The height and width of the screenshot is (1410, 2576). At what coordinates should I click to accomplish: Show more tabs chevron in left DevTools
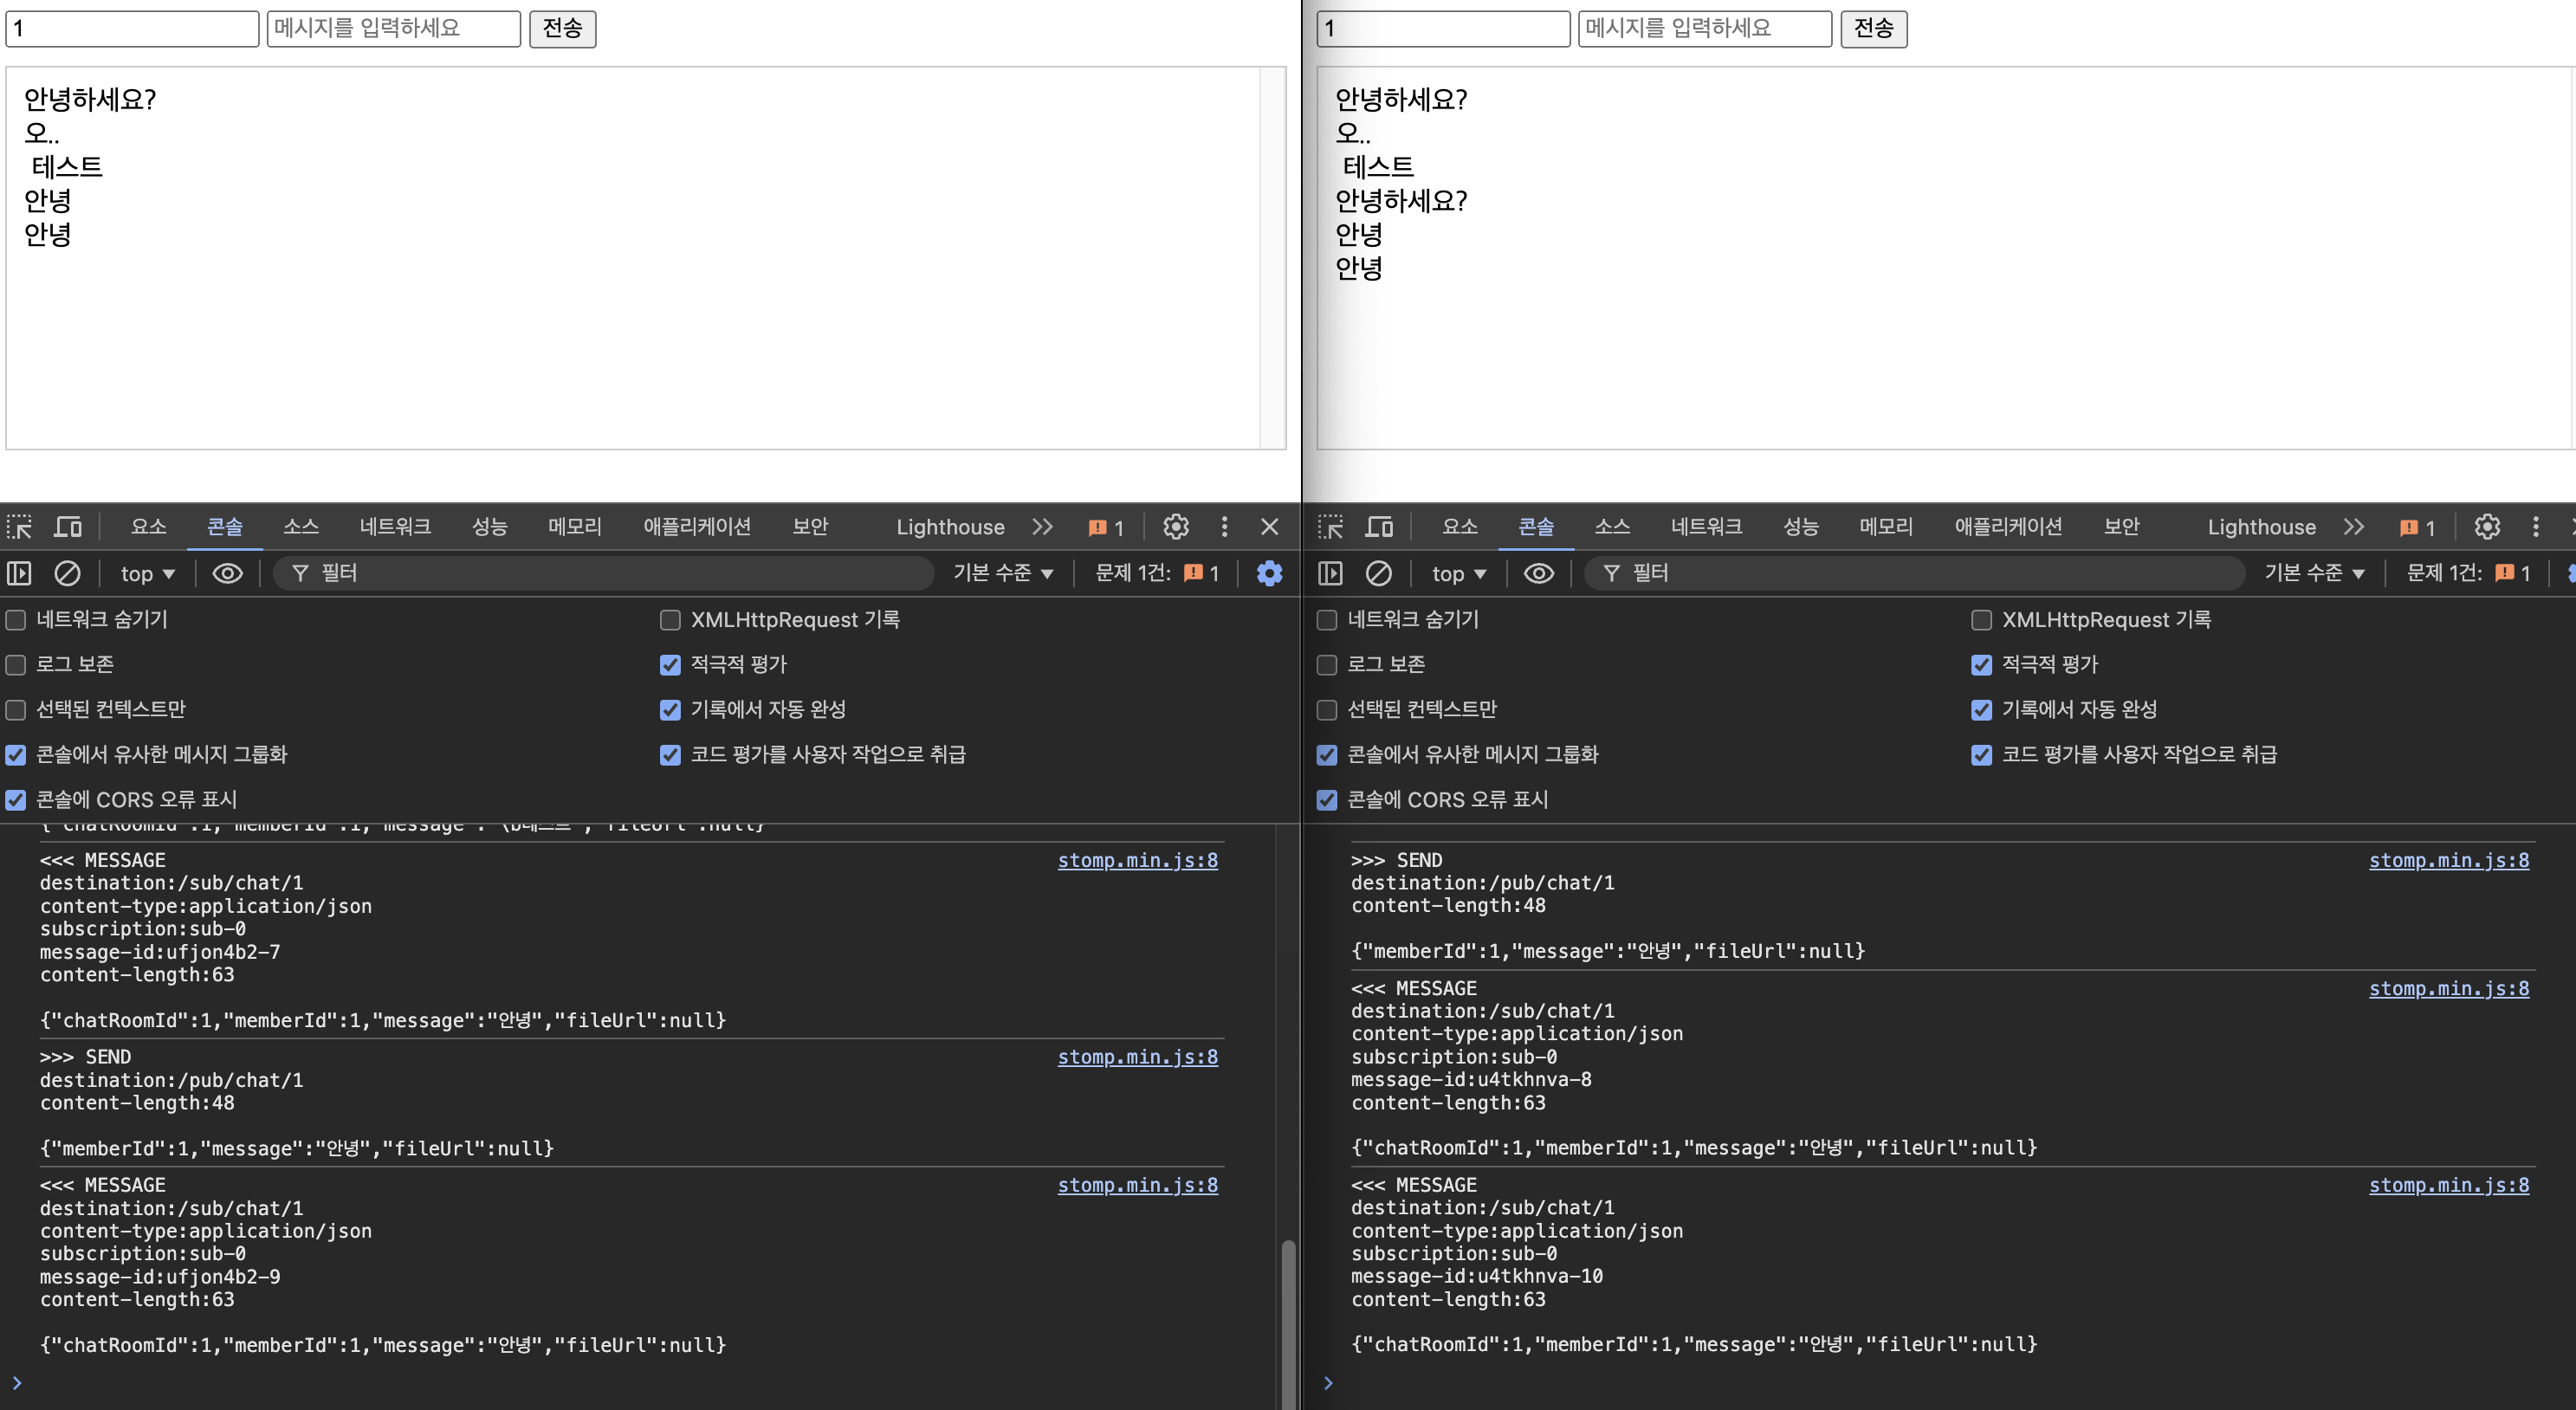point(1042,527)
